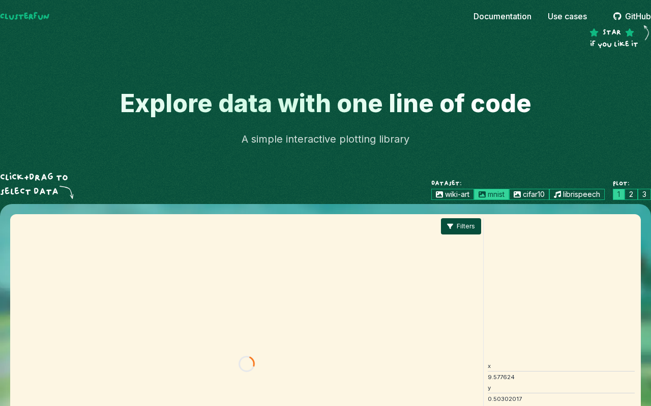
Task: Click the ClusterFun logo
Action: pyautogui.click(x=24, y=16)
